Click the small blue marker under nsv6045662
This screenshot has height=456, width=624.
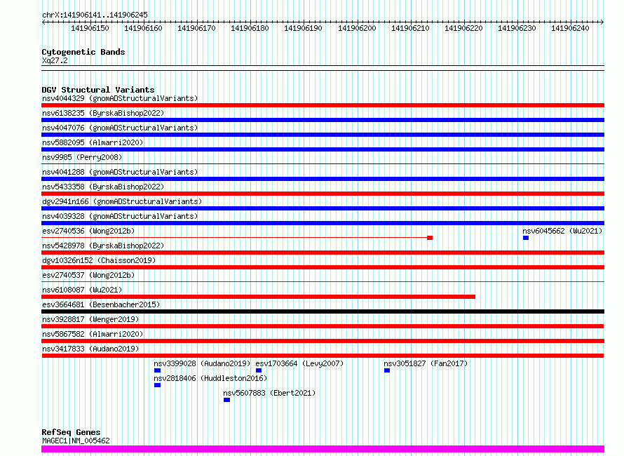tap(526, 238)
